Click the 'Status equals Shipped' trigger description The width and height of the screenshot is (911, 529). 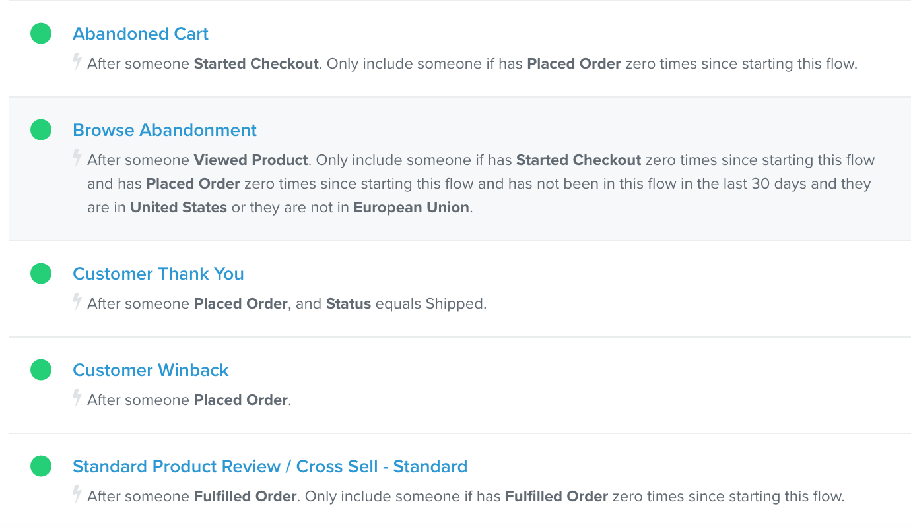tap(287, 304)
